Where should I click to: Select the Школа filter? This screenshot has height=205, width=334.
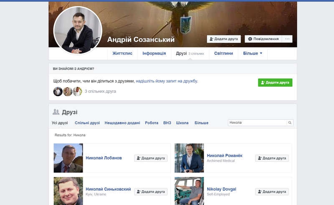(x=182, y=123)
